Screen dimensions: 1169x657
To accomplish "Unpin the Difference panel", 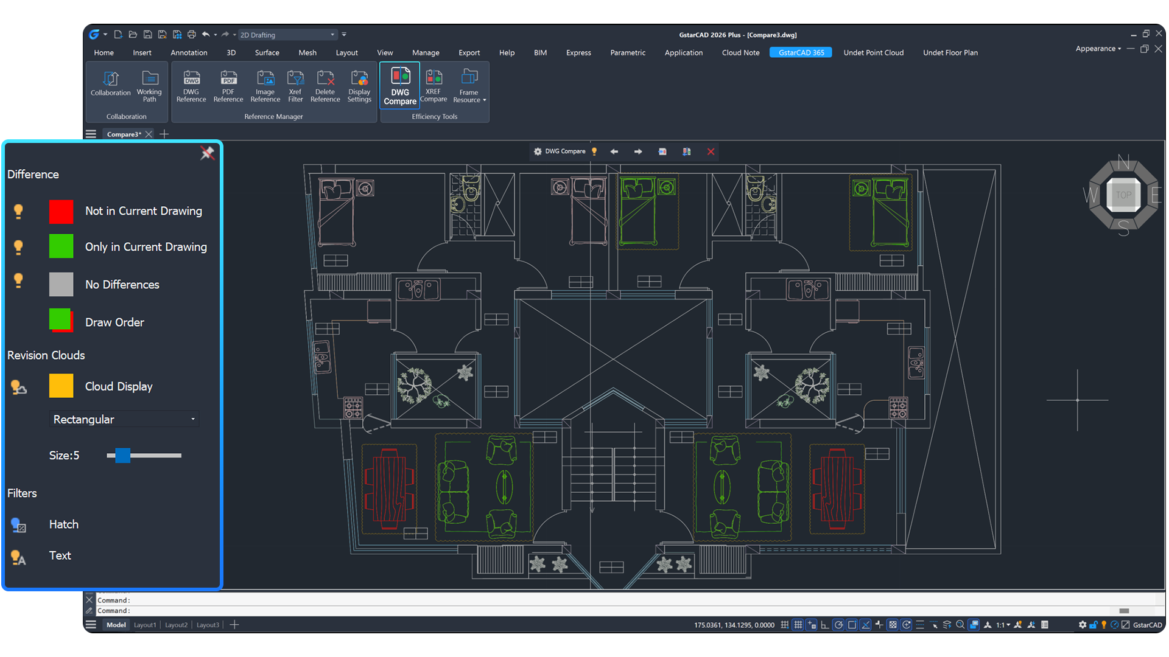I will [207, 153].
